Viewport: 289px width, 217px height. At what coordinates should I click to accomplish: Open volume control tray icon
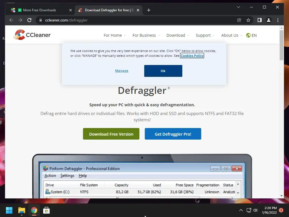click(x=255, y=210)
